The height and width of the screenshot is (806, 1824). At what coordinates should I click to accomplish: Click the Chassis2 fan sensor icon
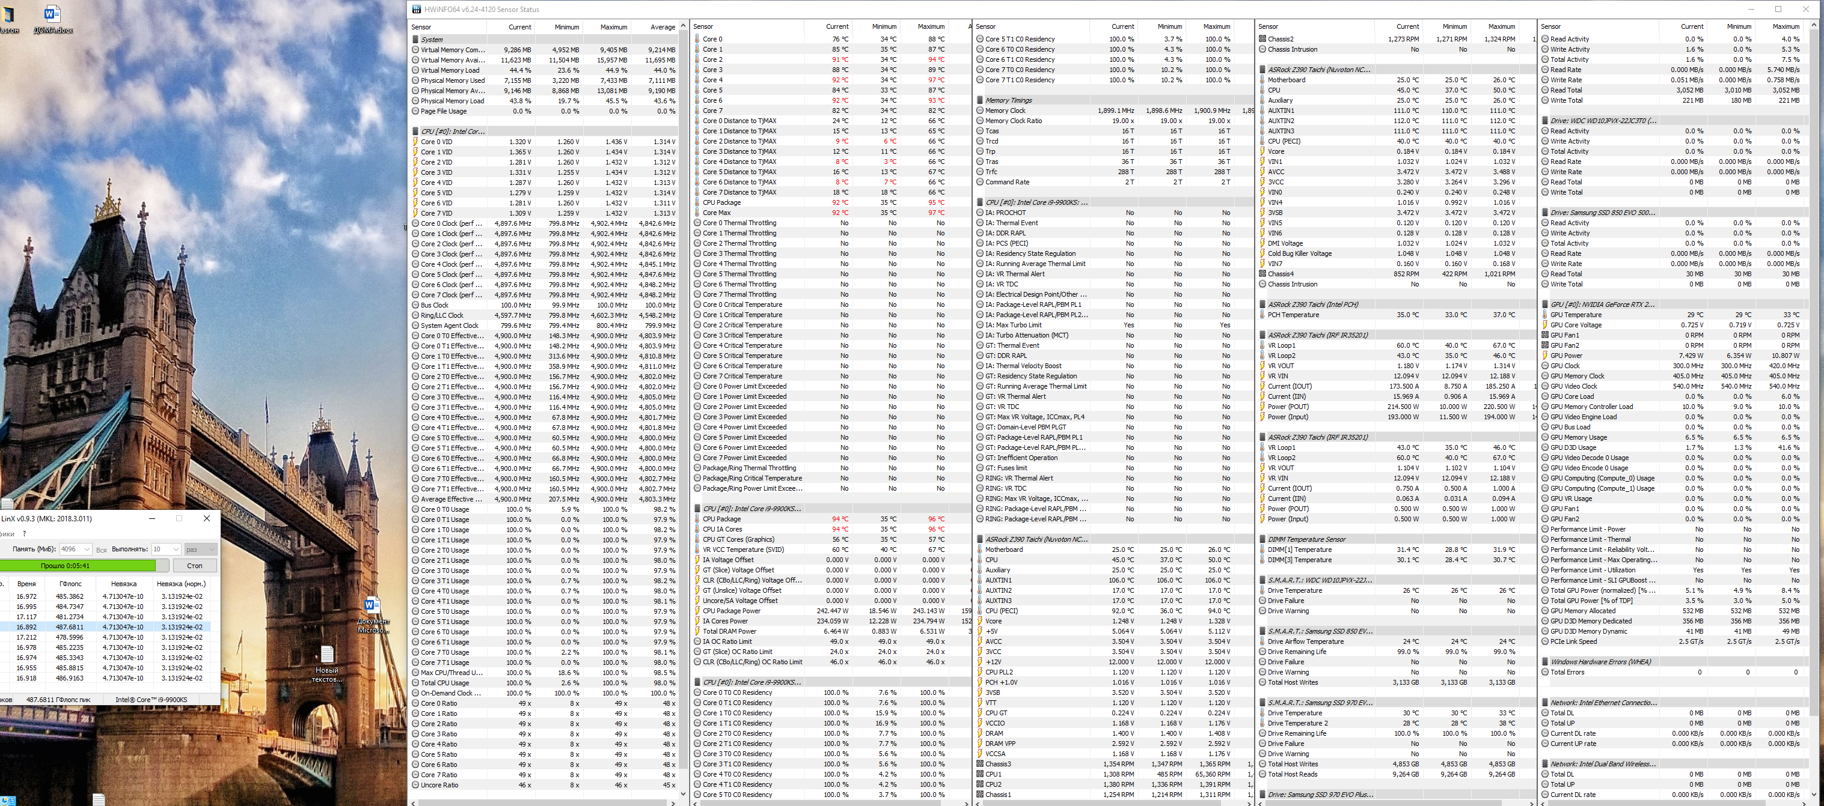1262,39
